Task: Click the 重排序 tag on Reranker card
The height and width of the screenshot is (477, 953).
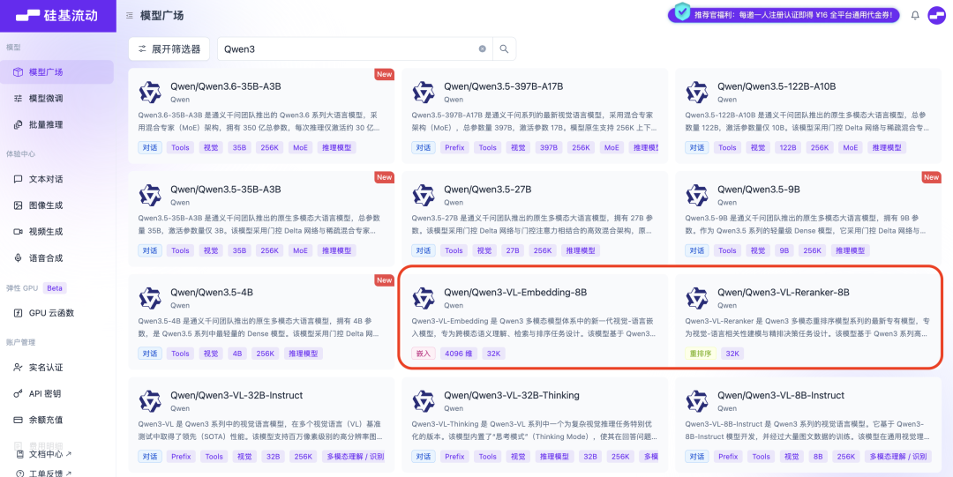Action: point(701,353)
